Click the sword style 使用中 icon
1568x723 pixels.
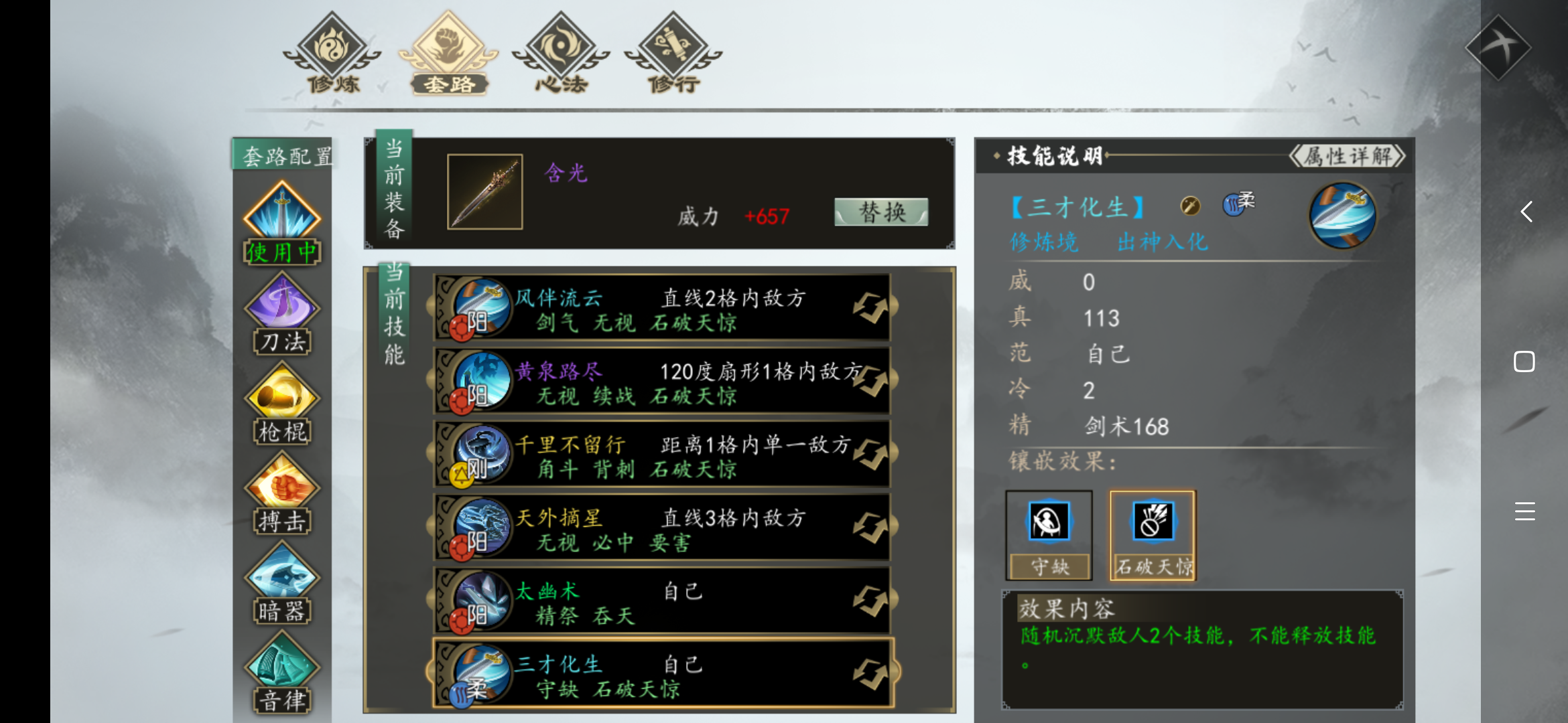click(x=282, y=222)
